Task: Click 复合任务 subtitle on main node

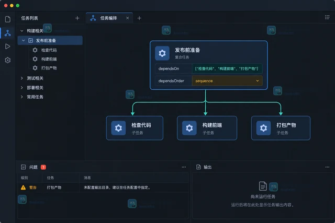Action: 182,57
